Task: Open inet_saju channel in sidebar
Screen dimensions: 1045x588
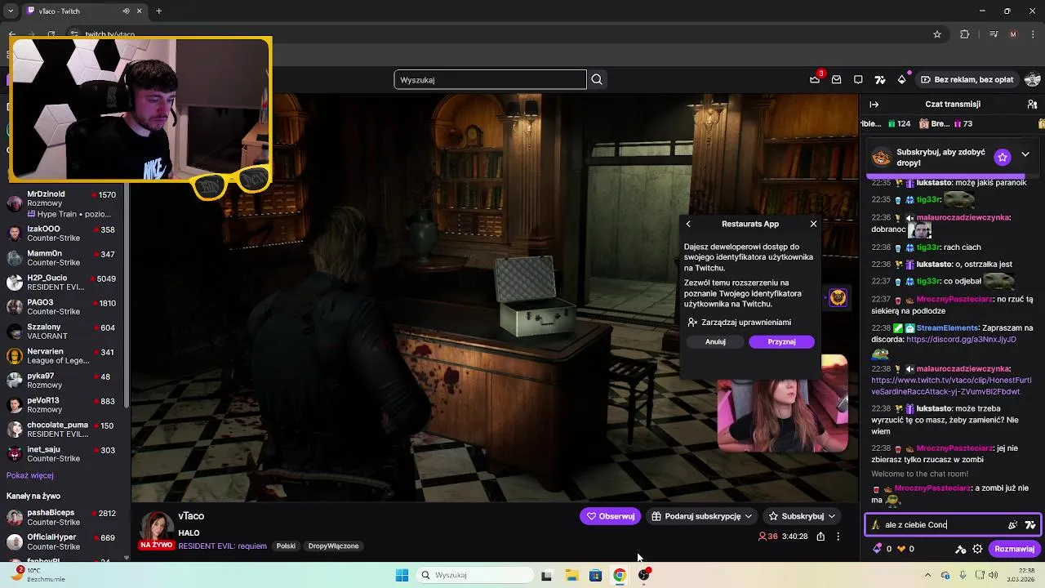Action: pos(64,454)
